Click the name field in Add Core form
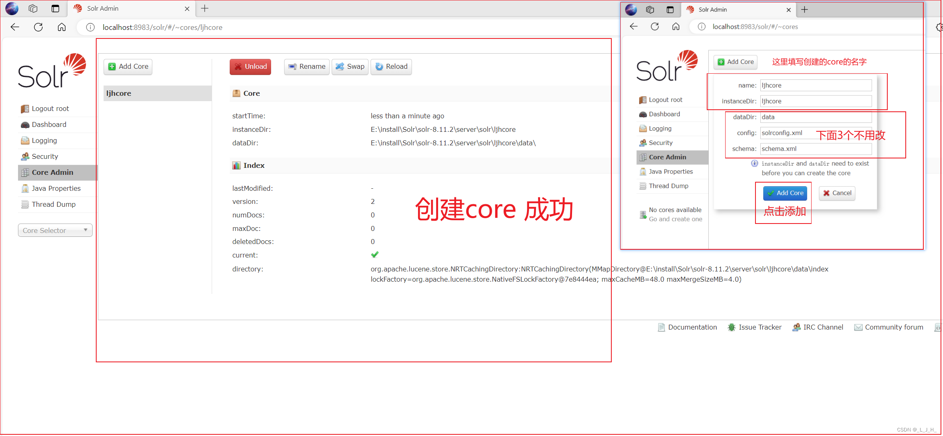Viewport: 943px width, 436px height. click(x=816, y=86)
